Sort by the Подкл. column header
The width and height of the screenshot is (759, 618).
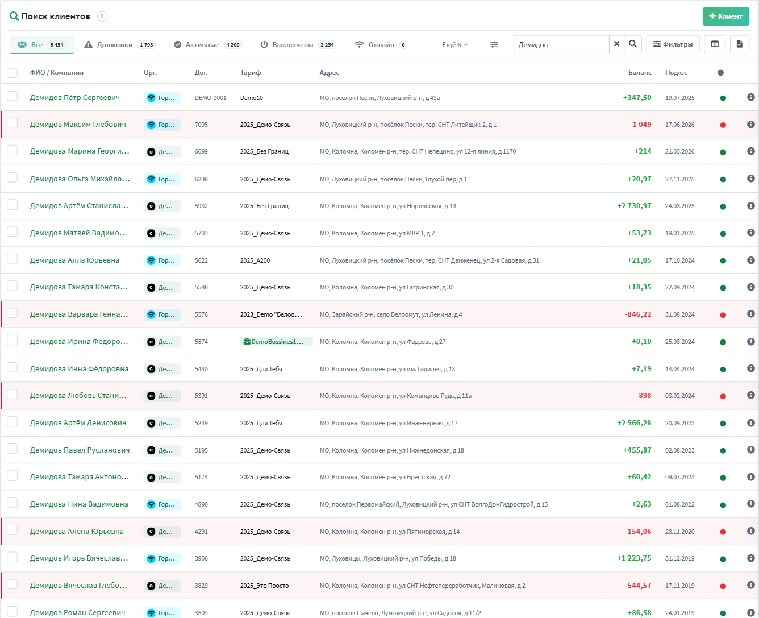coord(677,73)
